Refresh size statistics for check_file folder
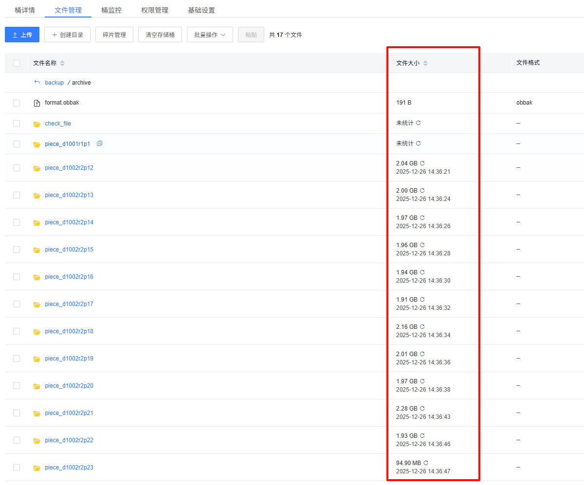Screen dimensions: 584x485 click(x=418, y=123)
